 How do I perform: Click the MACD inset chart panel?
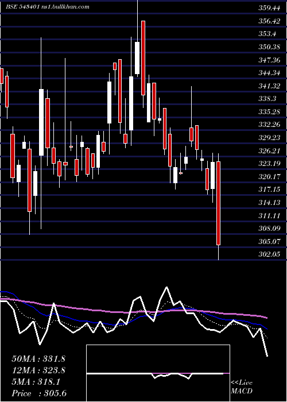(x=158, y=373)
